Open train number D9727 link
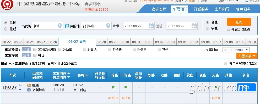 point(10,87)
